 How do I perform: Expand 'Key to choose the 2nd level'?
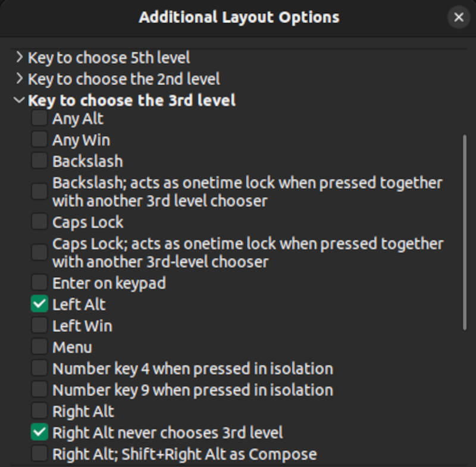tap(20, 79)
